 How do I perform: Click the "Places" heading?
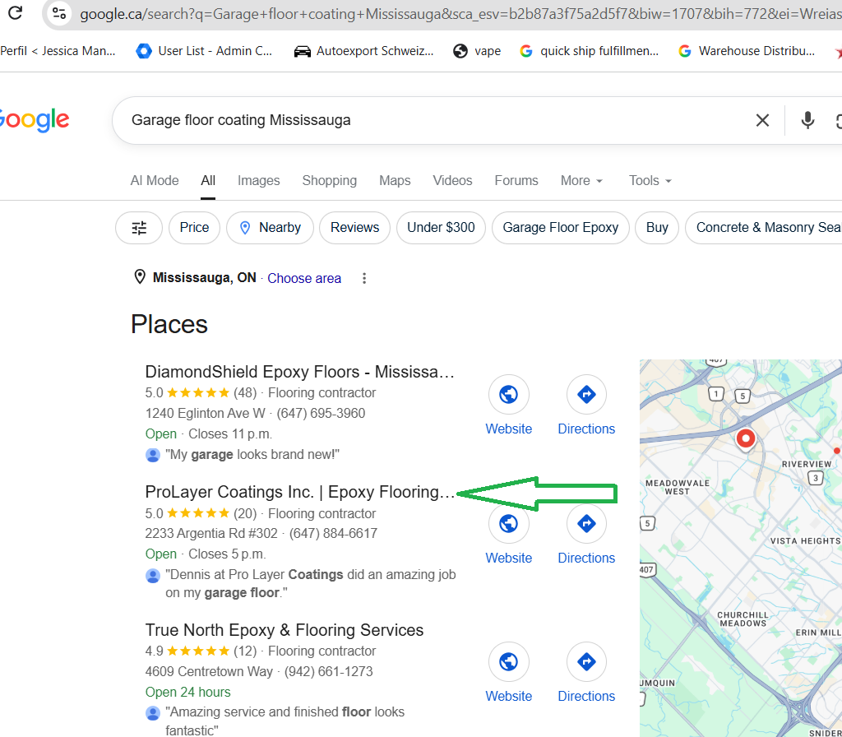[169, 324]
